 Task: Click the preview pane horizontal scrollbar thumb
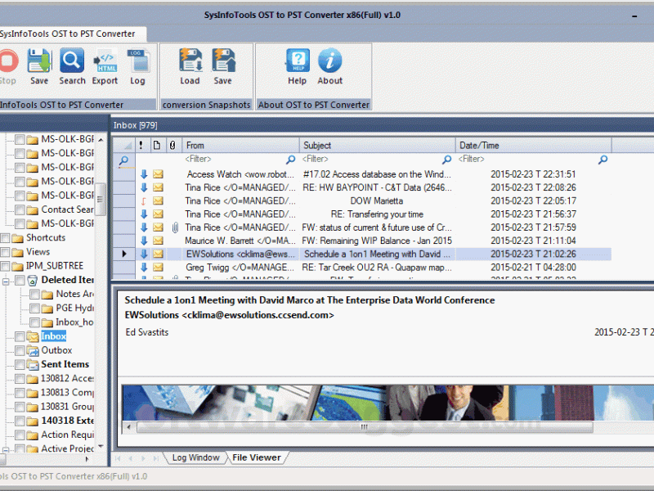(x=365, y=426)
